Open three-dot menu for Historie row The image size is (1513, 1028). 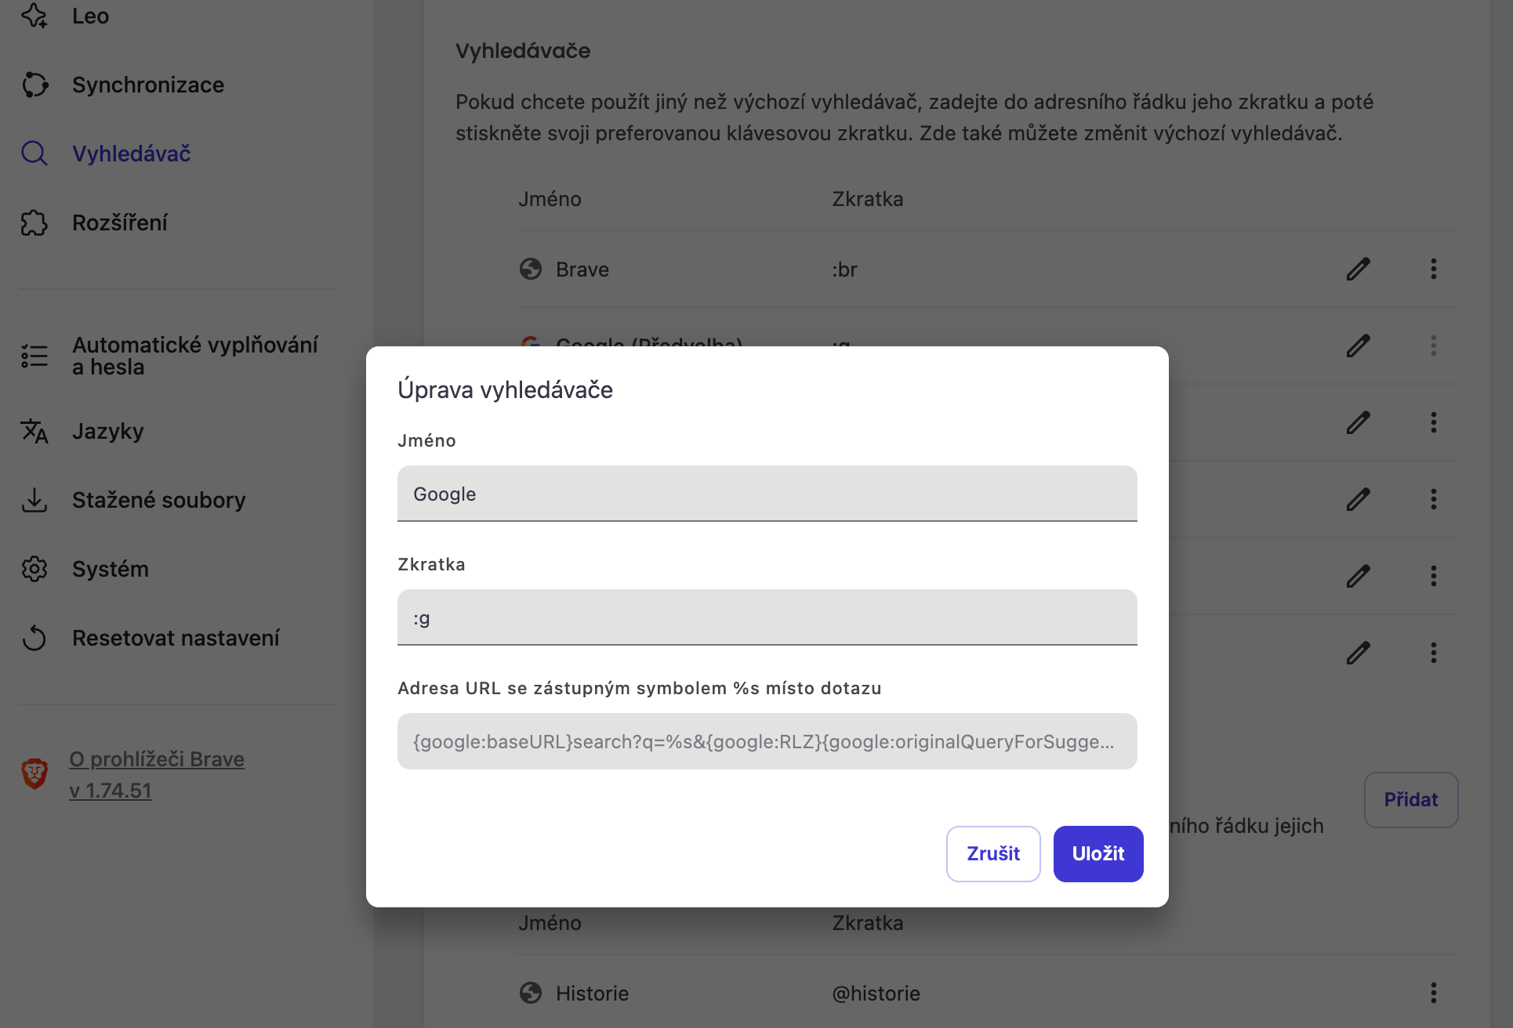tap(1433, 994)
